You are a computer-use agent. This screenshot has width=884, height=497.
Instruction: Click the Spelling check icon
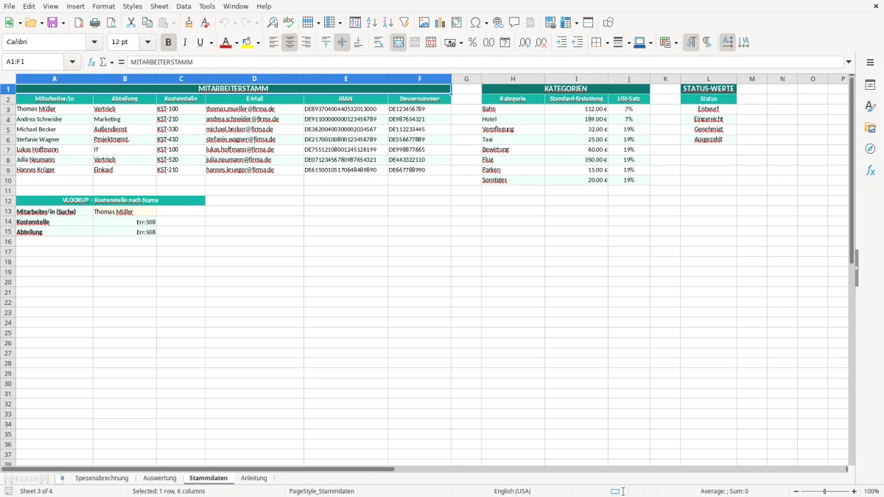[x=289, y=23]
